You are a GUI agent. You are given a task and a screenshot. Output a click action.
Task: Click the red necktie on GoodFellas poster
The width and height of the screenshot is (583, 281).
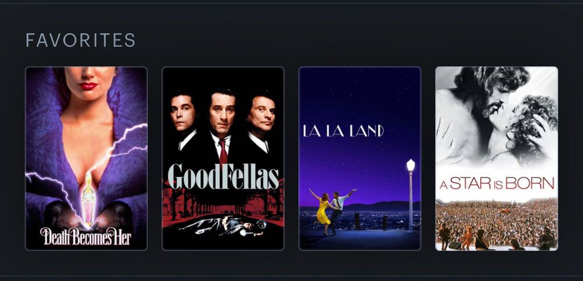223,152
